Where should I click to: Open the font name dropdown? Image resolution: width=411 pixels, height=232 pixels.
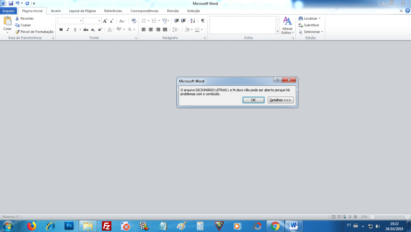click(x=81, y=21)
